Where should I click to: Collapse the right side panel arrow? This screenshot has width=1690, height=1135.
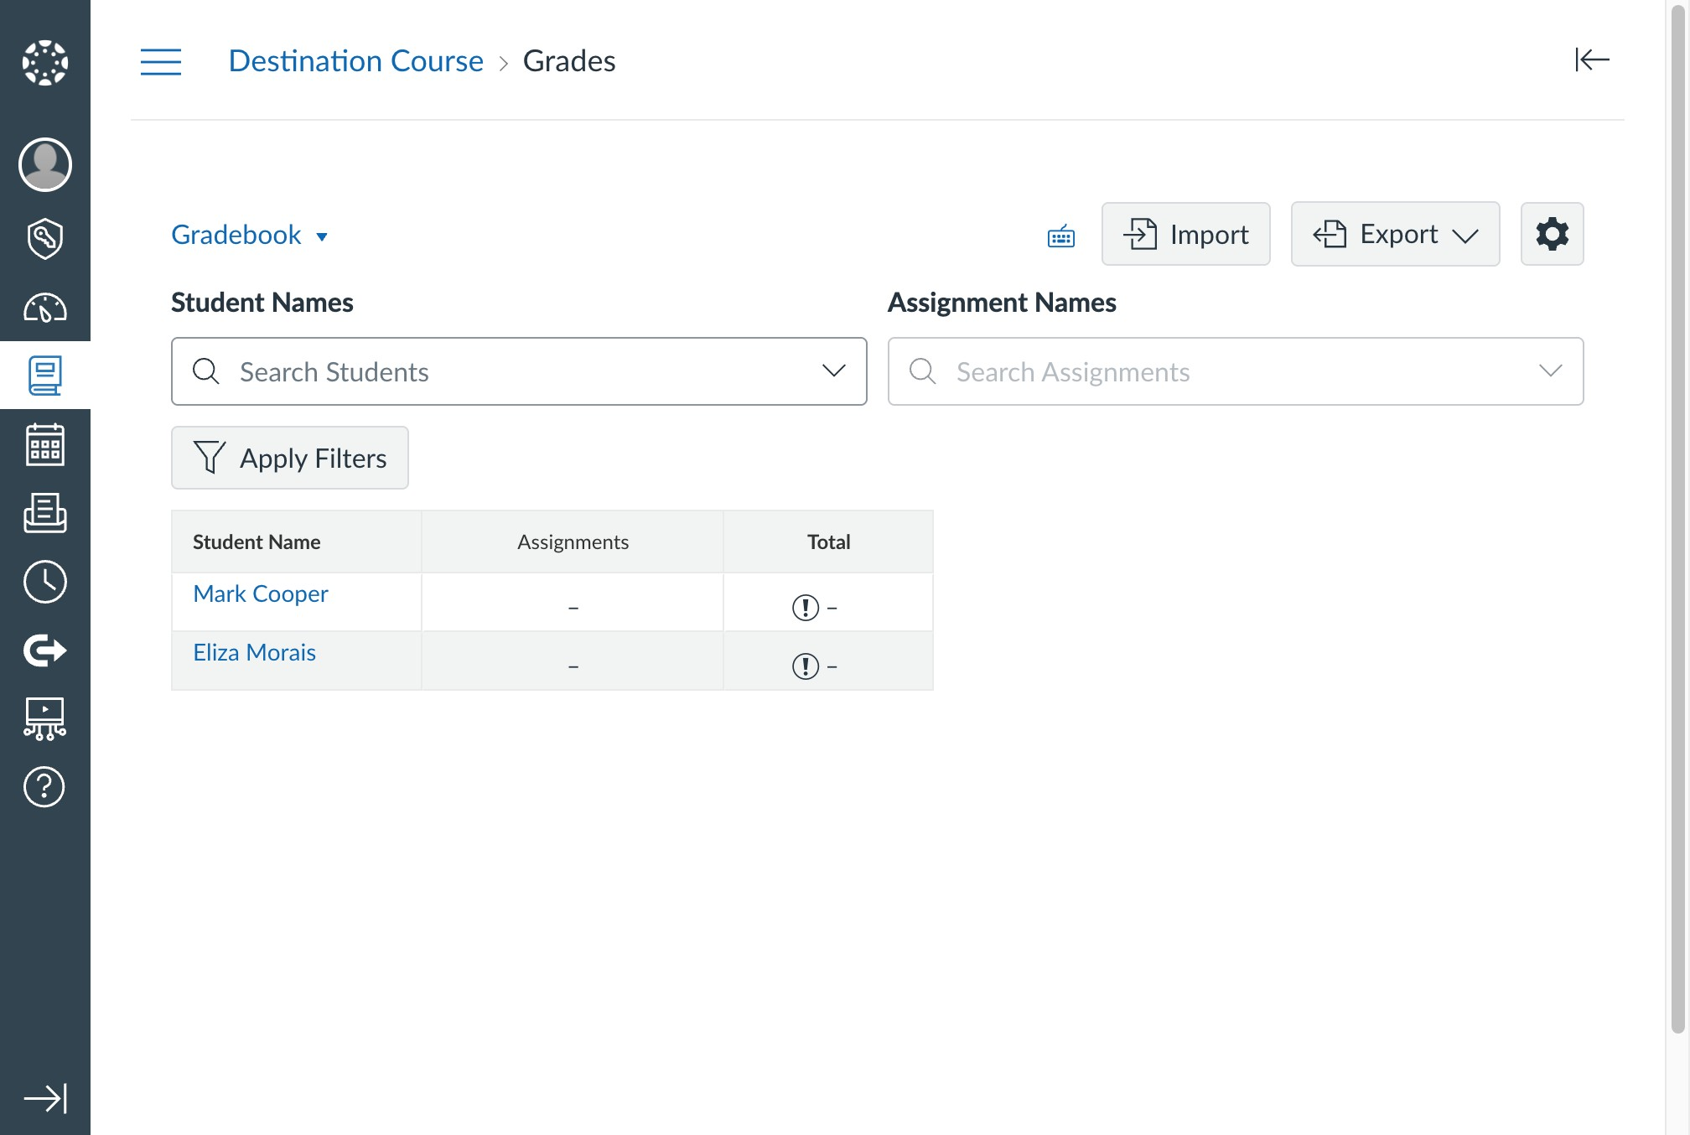coord(1591,60)
